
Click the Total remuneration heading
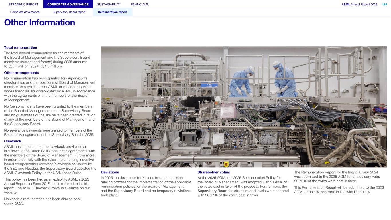click(x=21, y=48)
